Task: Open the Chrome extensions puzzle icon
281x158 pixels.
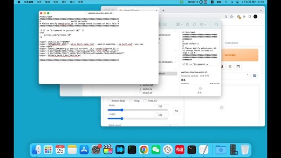Action: coord(244,17)
